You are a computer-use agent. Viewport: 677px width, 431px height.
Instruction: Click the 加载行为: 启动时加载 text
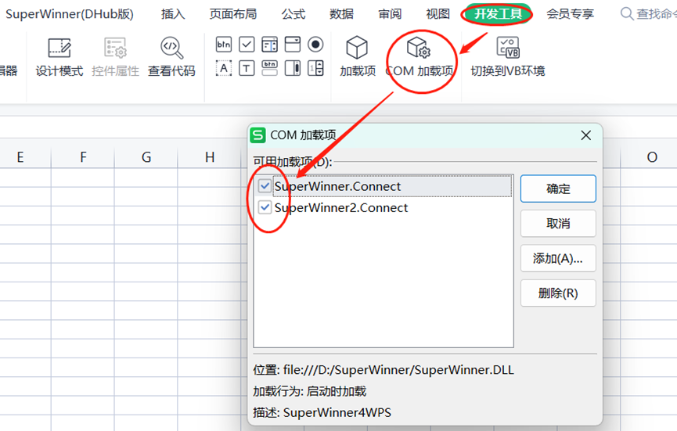point(310,391)
